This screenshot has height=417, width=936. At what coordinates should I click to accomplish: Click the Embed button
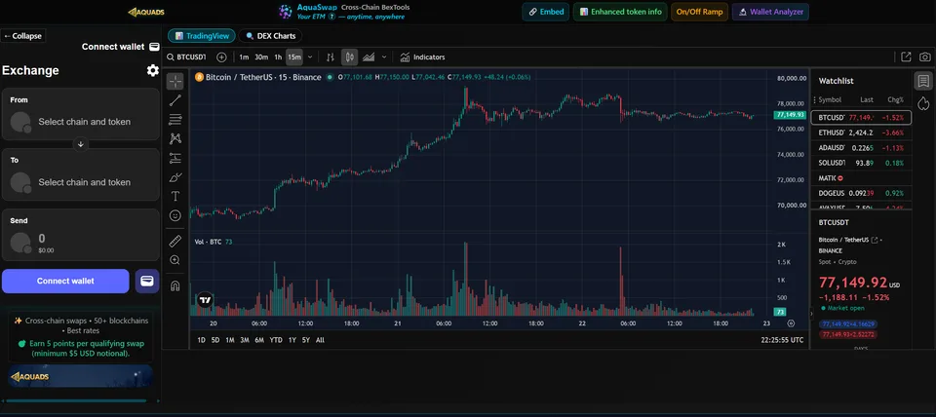pos(546,12)
